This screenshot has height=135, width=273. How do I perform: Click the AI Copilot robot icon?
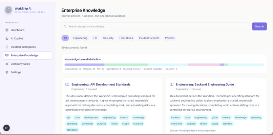tap(7, 38)
